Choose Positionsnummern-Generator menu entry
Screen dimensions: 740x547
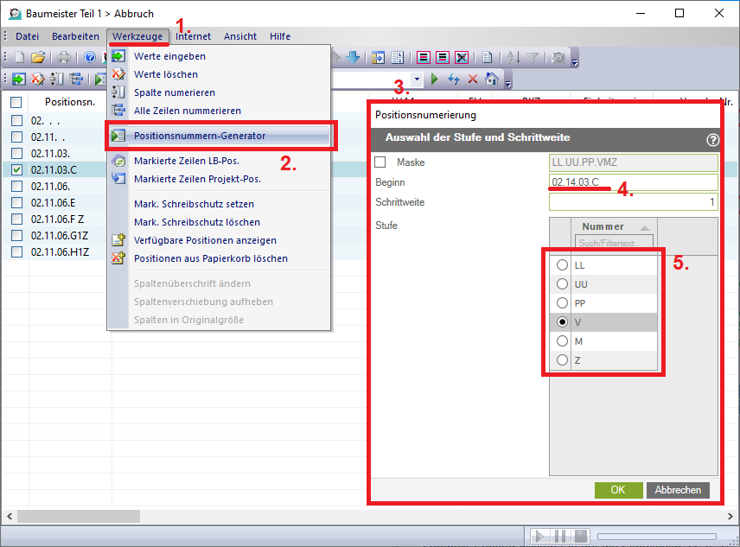click(x=200, y=136)
